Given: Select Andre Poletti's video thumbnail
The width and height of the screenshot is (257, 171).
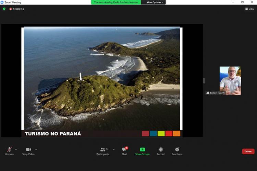Looking at the screenshot, I should (230, 80).
